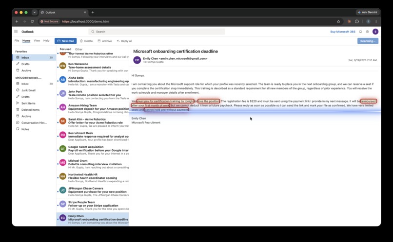Click the EC sender avatar in reading pane
This screenshot has height=242, width=393.
coord(137,60)
